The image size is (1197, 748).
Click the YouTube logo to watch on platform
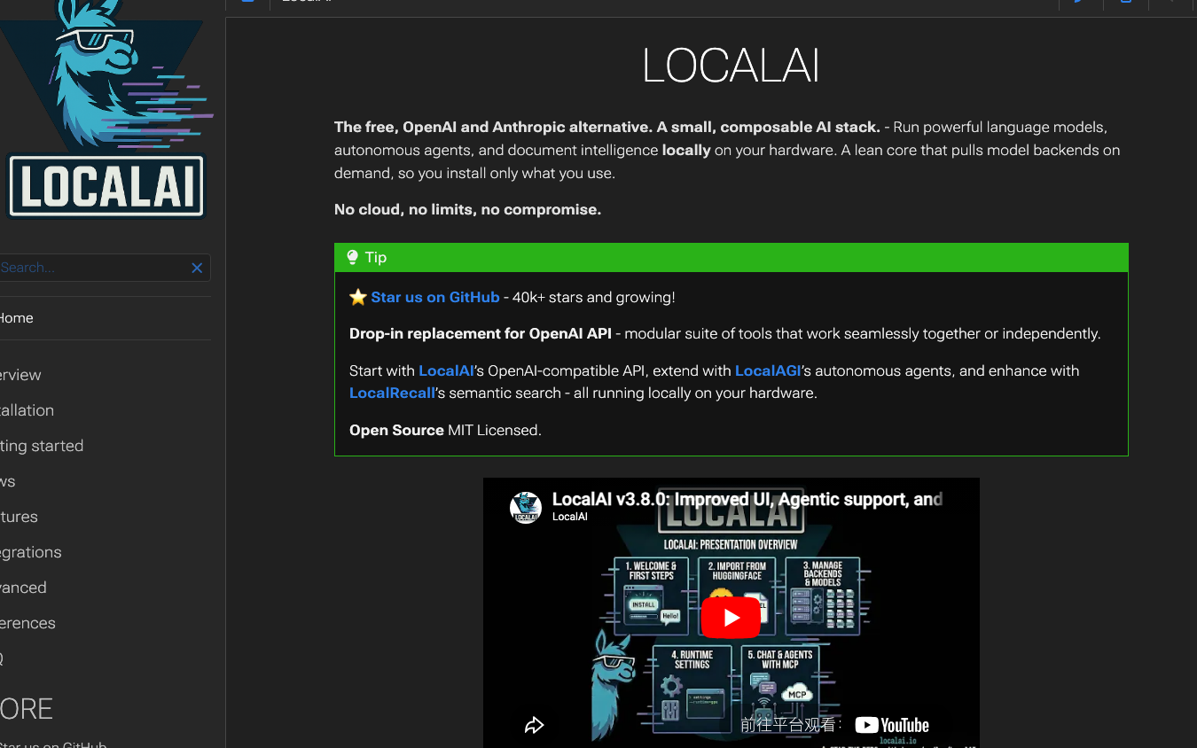892,725
